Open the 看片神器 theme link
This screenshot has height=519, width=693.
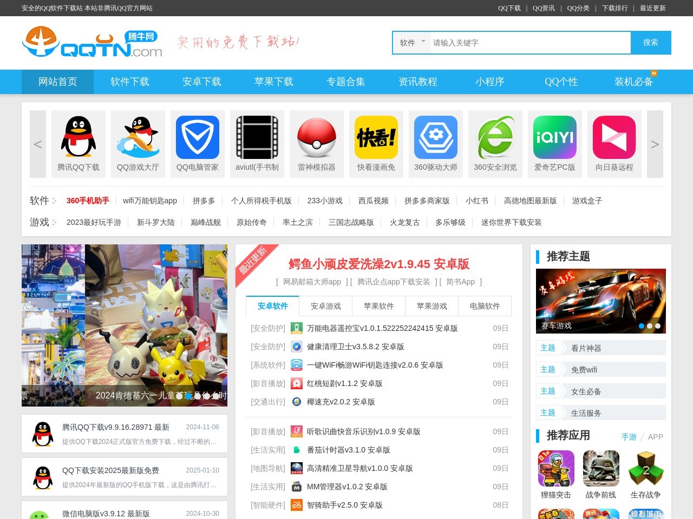[x=586, y=348]
